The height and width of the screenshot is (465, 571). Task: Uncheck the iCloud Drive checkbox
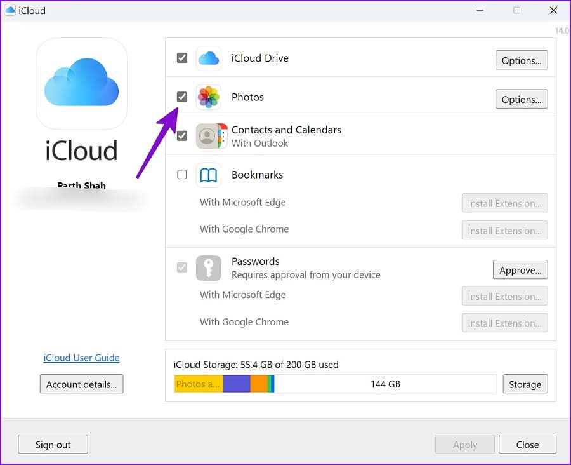point(182,58)
